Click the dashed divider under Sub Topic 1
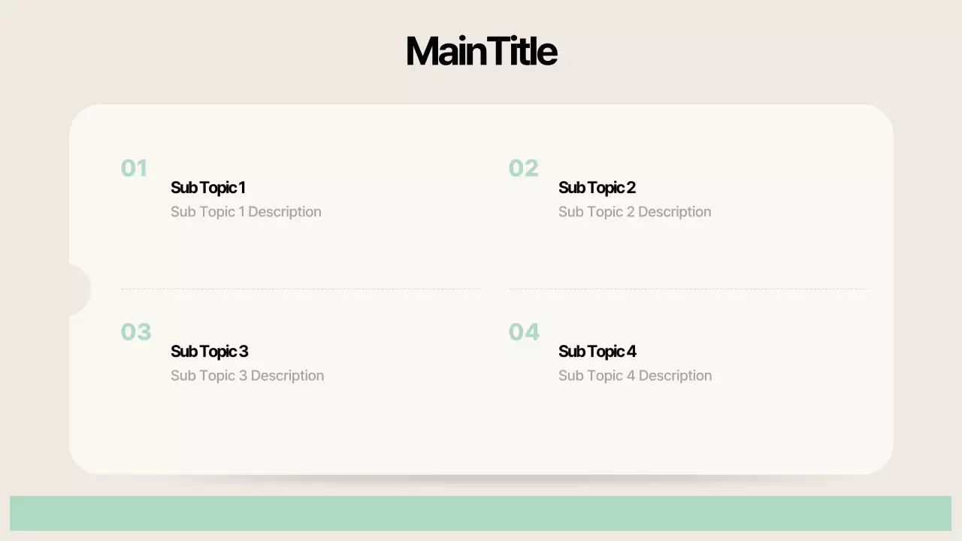962x541 pixels. (301, 289)
